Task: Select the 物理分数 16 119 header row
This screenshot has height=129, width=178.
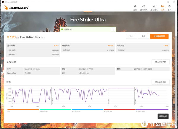Action: tap(88, 45)
